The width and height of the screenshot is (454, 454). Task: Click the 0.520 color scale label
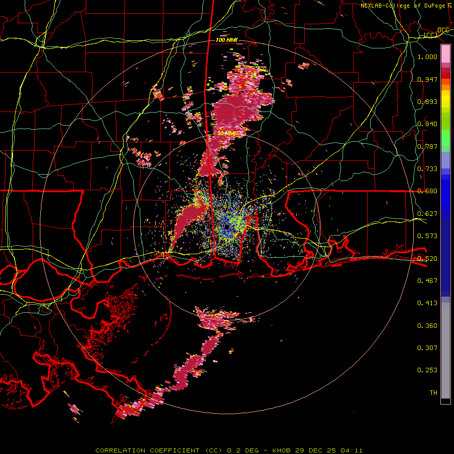coord(427,259)
